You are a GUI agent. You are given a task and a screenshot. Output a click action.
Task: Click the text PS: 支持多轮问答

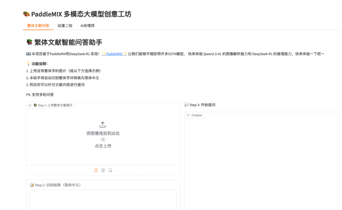pyautogui.click(x=40, y=95)
